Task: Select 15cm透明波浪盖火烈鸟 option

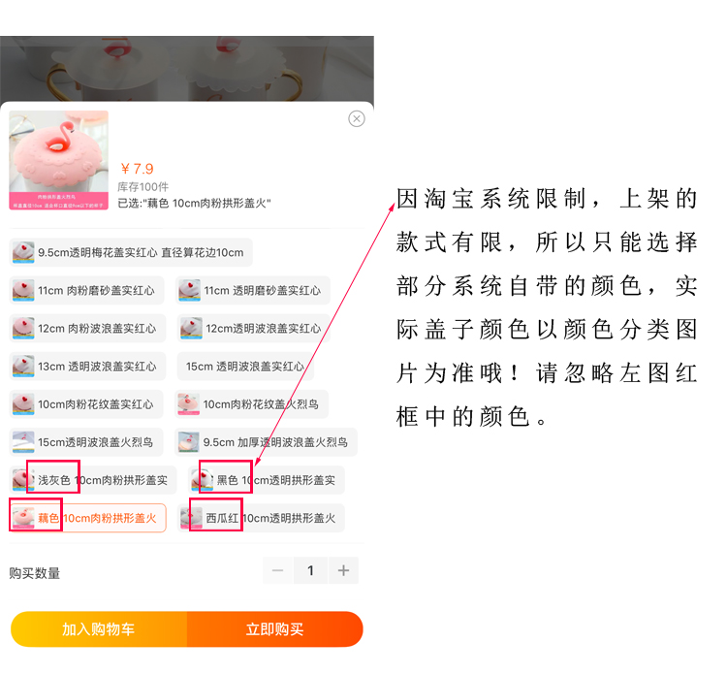Action: click(x=86, y=442)
